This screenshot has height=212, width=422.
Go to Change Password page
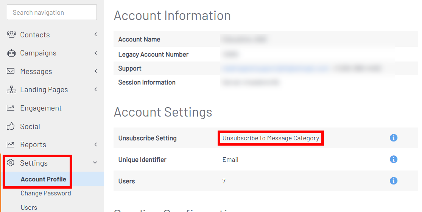[x=46, y=193]
